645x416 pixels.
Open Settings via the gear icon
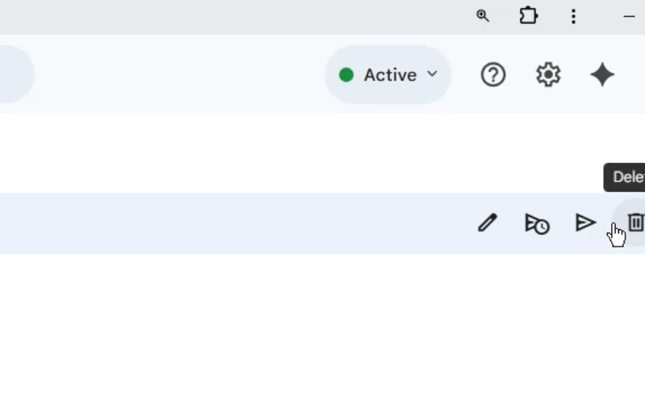[x=548, y=75]
